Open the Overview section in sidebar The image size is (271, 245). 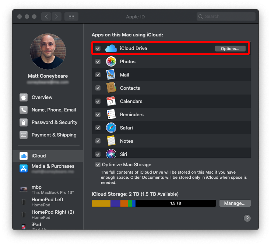(x=42, y=97)
